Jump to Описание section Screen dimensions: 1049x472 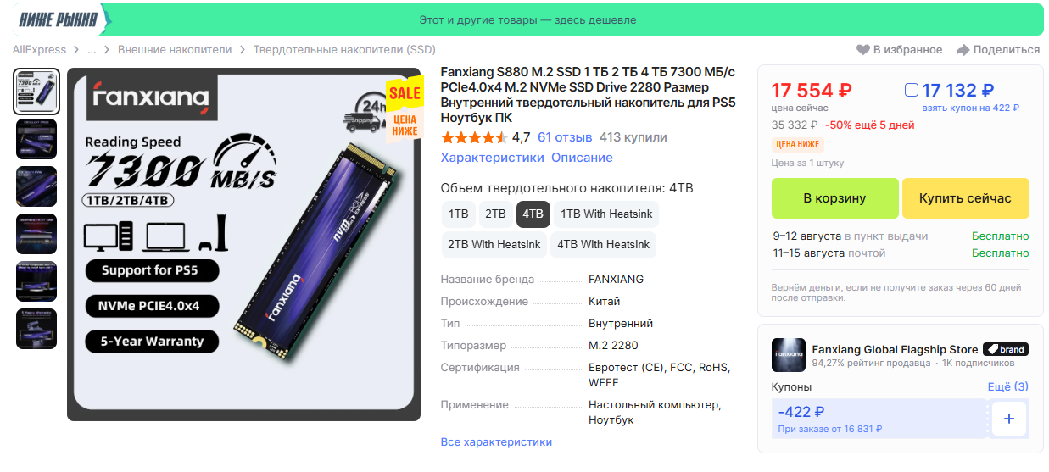click(x=582, y=158)
